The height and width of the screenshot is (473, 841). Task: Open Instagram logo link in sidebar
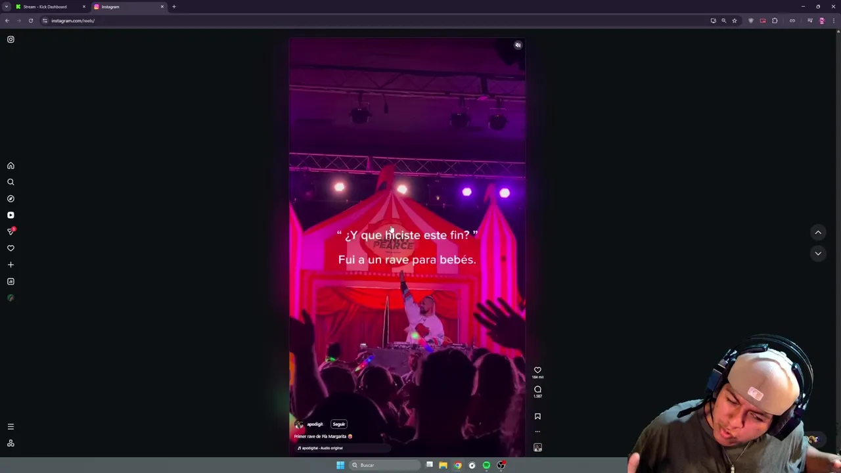[11, 39]
